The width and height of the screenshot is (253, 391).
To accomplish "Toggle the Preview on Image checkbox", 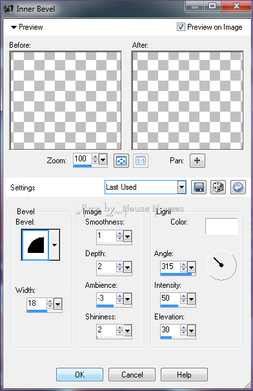I will coord(181,26).
